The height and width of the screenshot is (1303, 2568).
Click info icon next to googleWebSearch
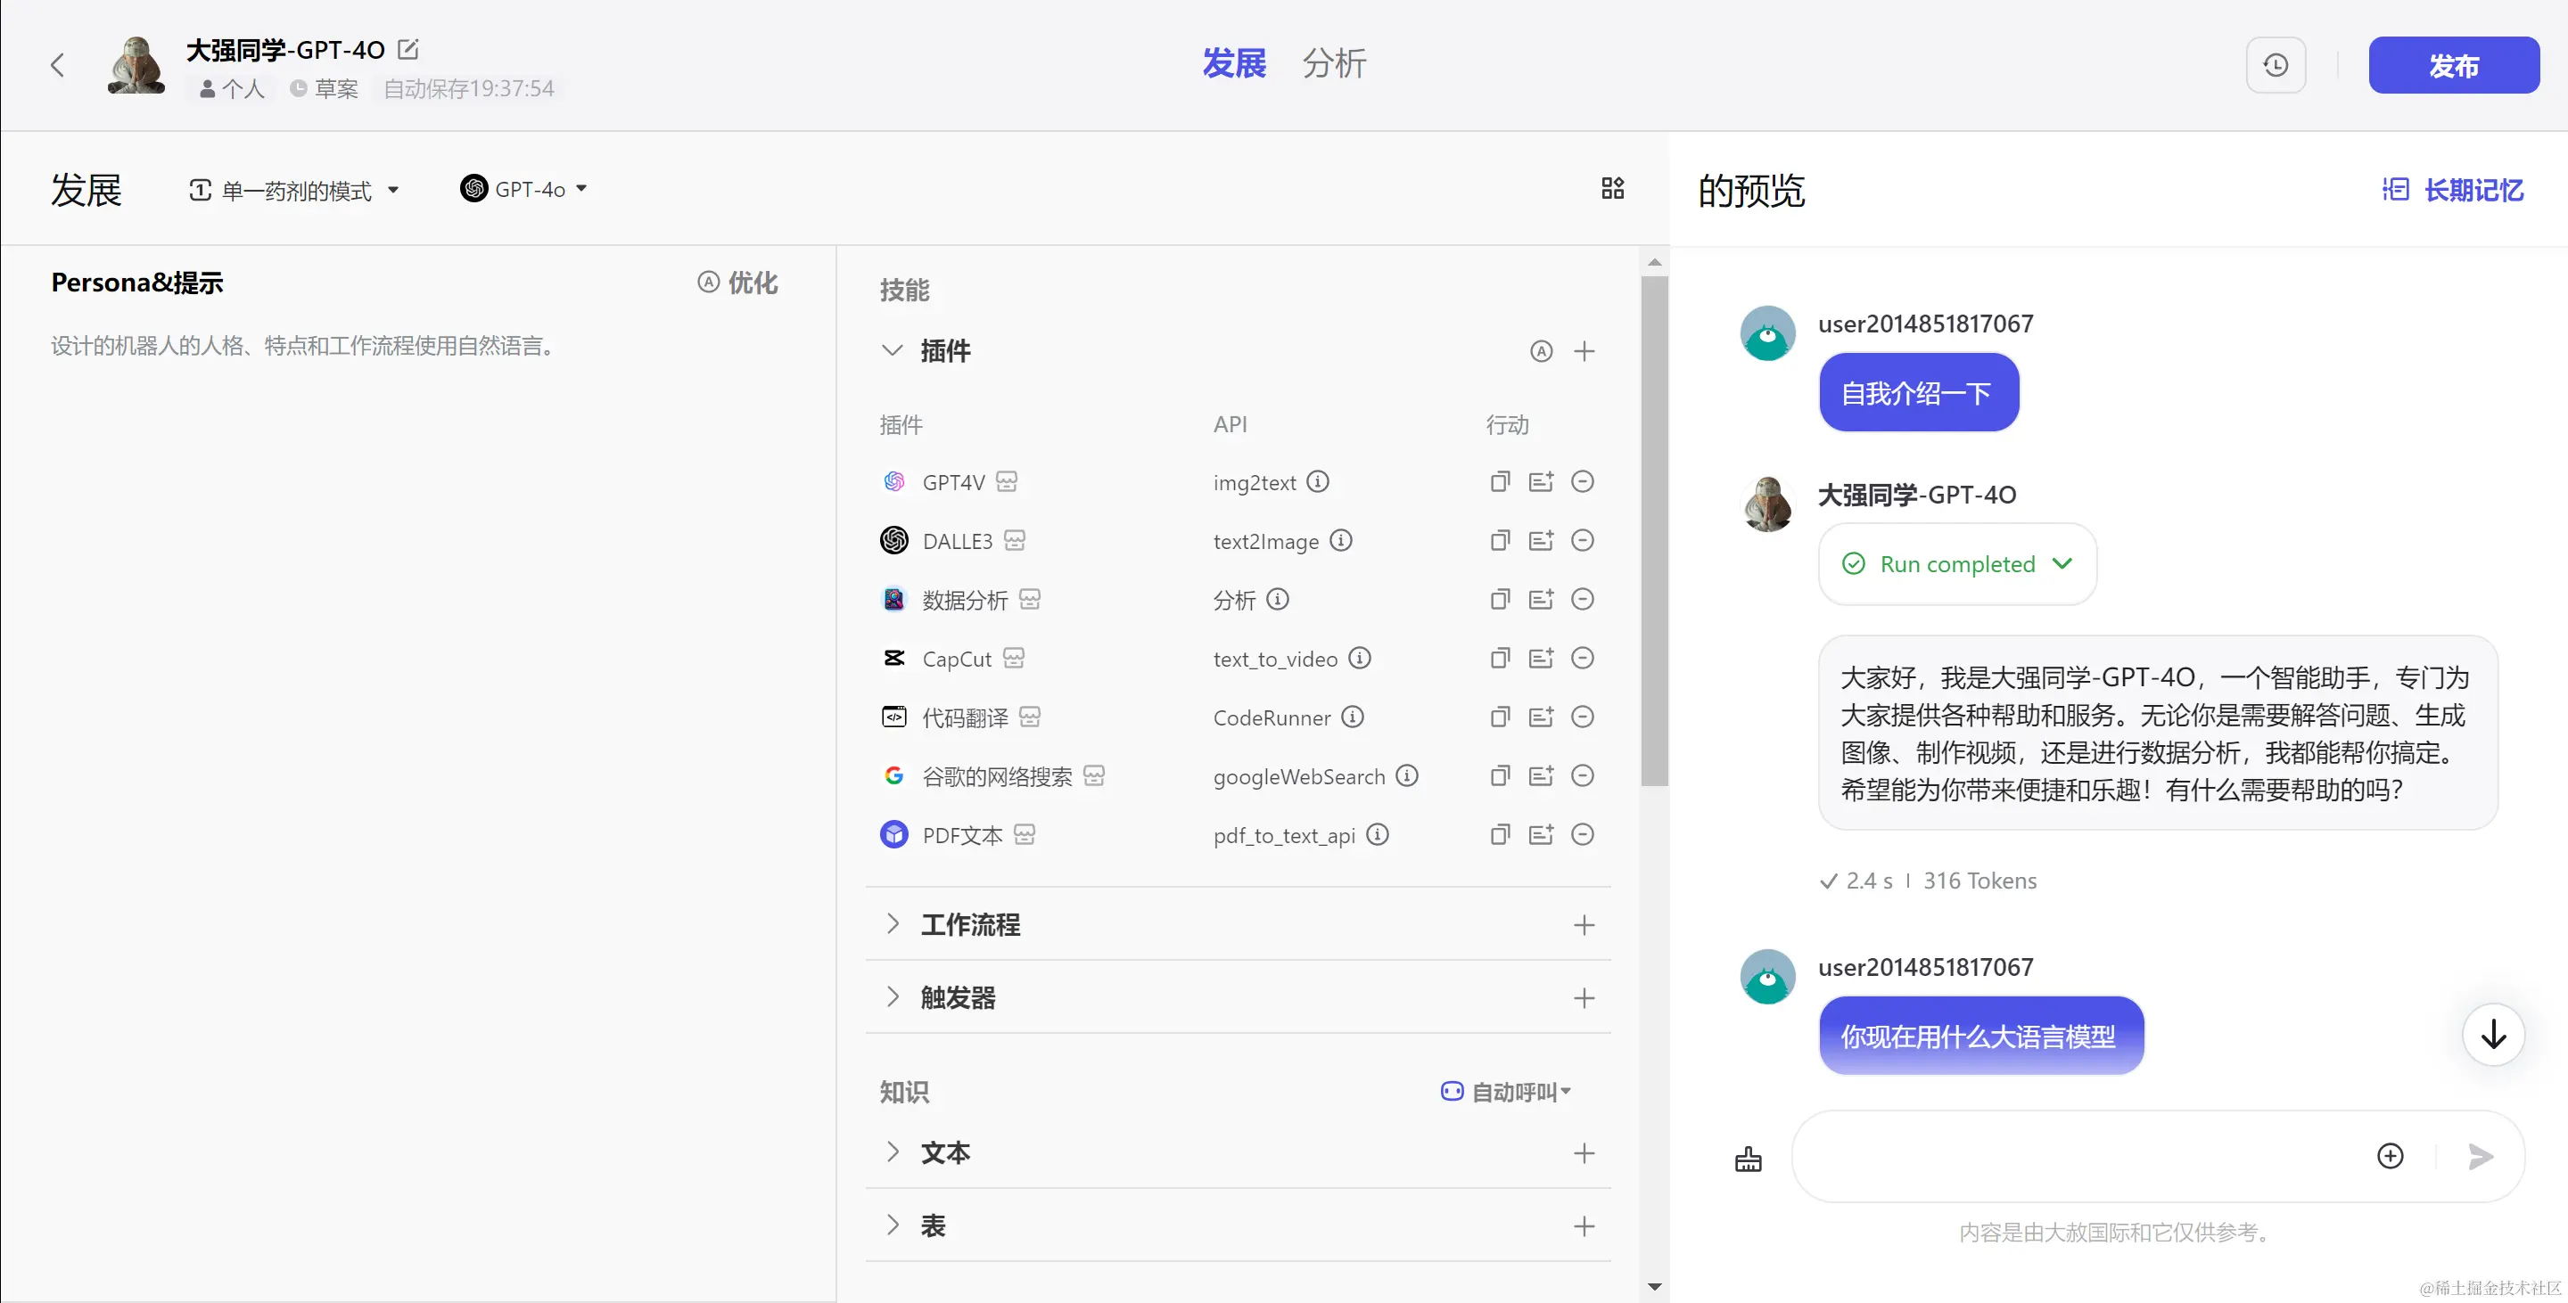1407,776
